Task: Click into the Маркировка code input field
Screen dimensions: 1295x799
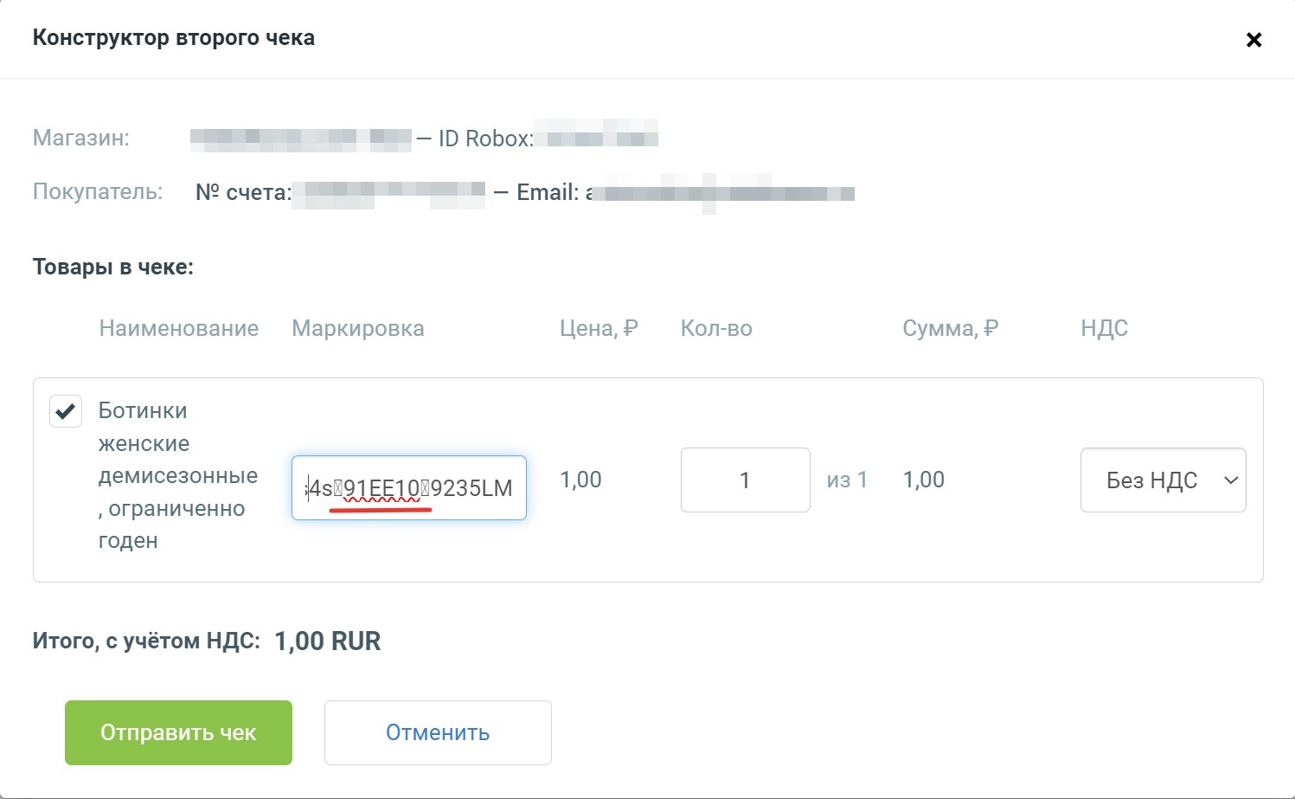Action: [x=408, y=488]
